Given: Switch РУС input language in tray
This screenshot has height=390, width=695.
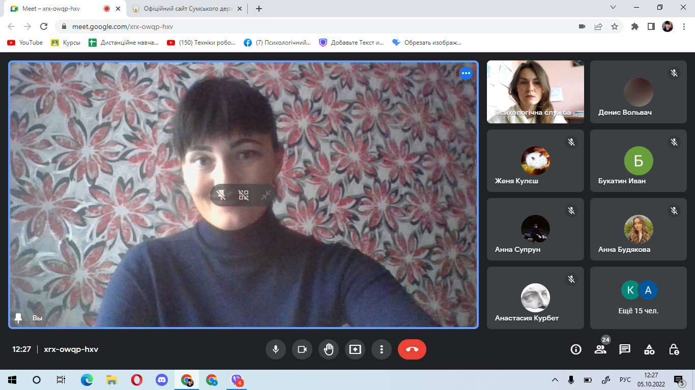Looking at the screenshot, I should point(625,380).
